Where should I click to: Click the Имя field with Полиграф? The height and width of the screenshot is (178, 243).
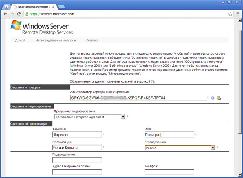(169, 135)
